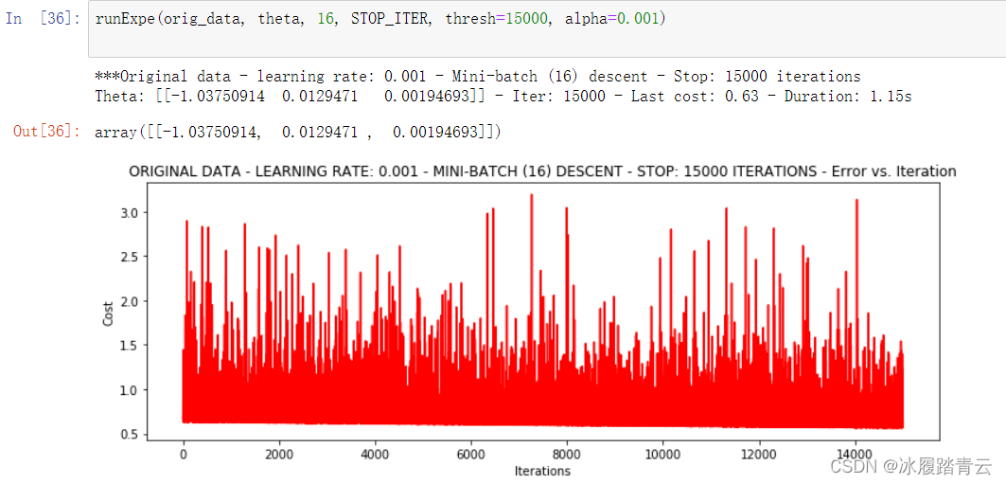The height and width of the screenshot is (484, 1006).
Task: Click the y-axis tick label 1.5
Action: point(132,345)
